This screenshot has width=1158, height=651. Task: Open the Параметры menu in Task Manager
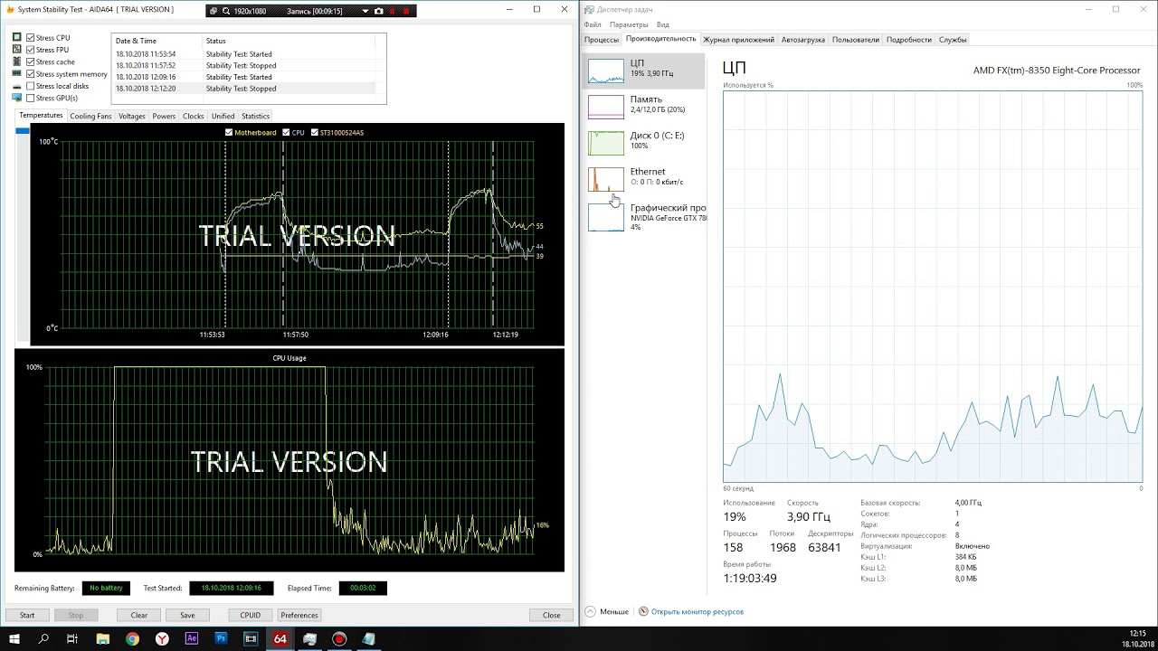pyautogui.click(x=629, y=24)
